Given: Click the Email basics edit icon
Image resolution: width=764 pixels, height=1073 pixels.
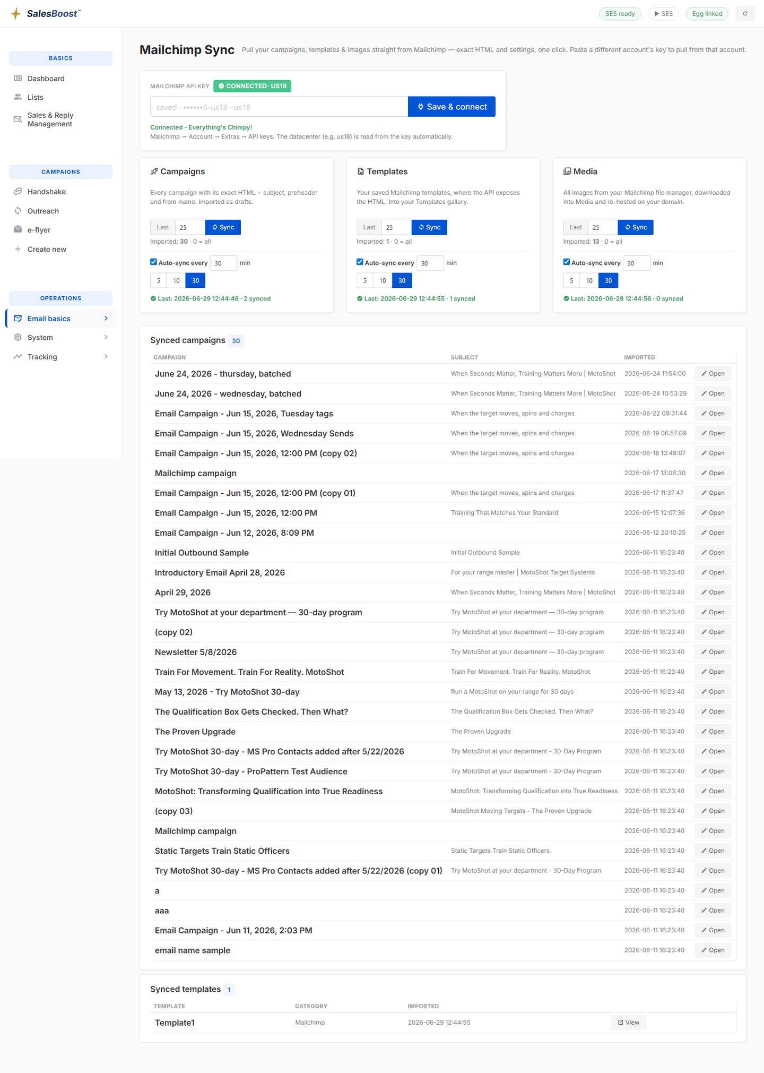Looking at the screenshot, I should [x=18, y=319].
